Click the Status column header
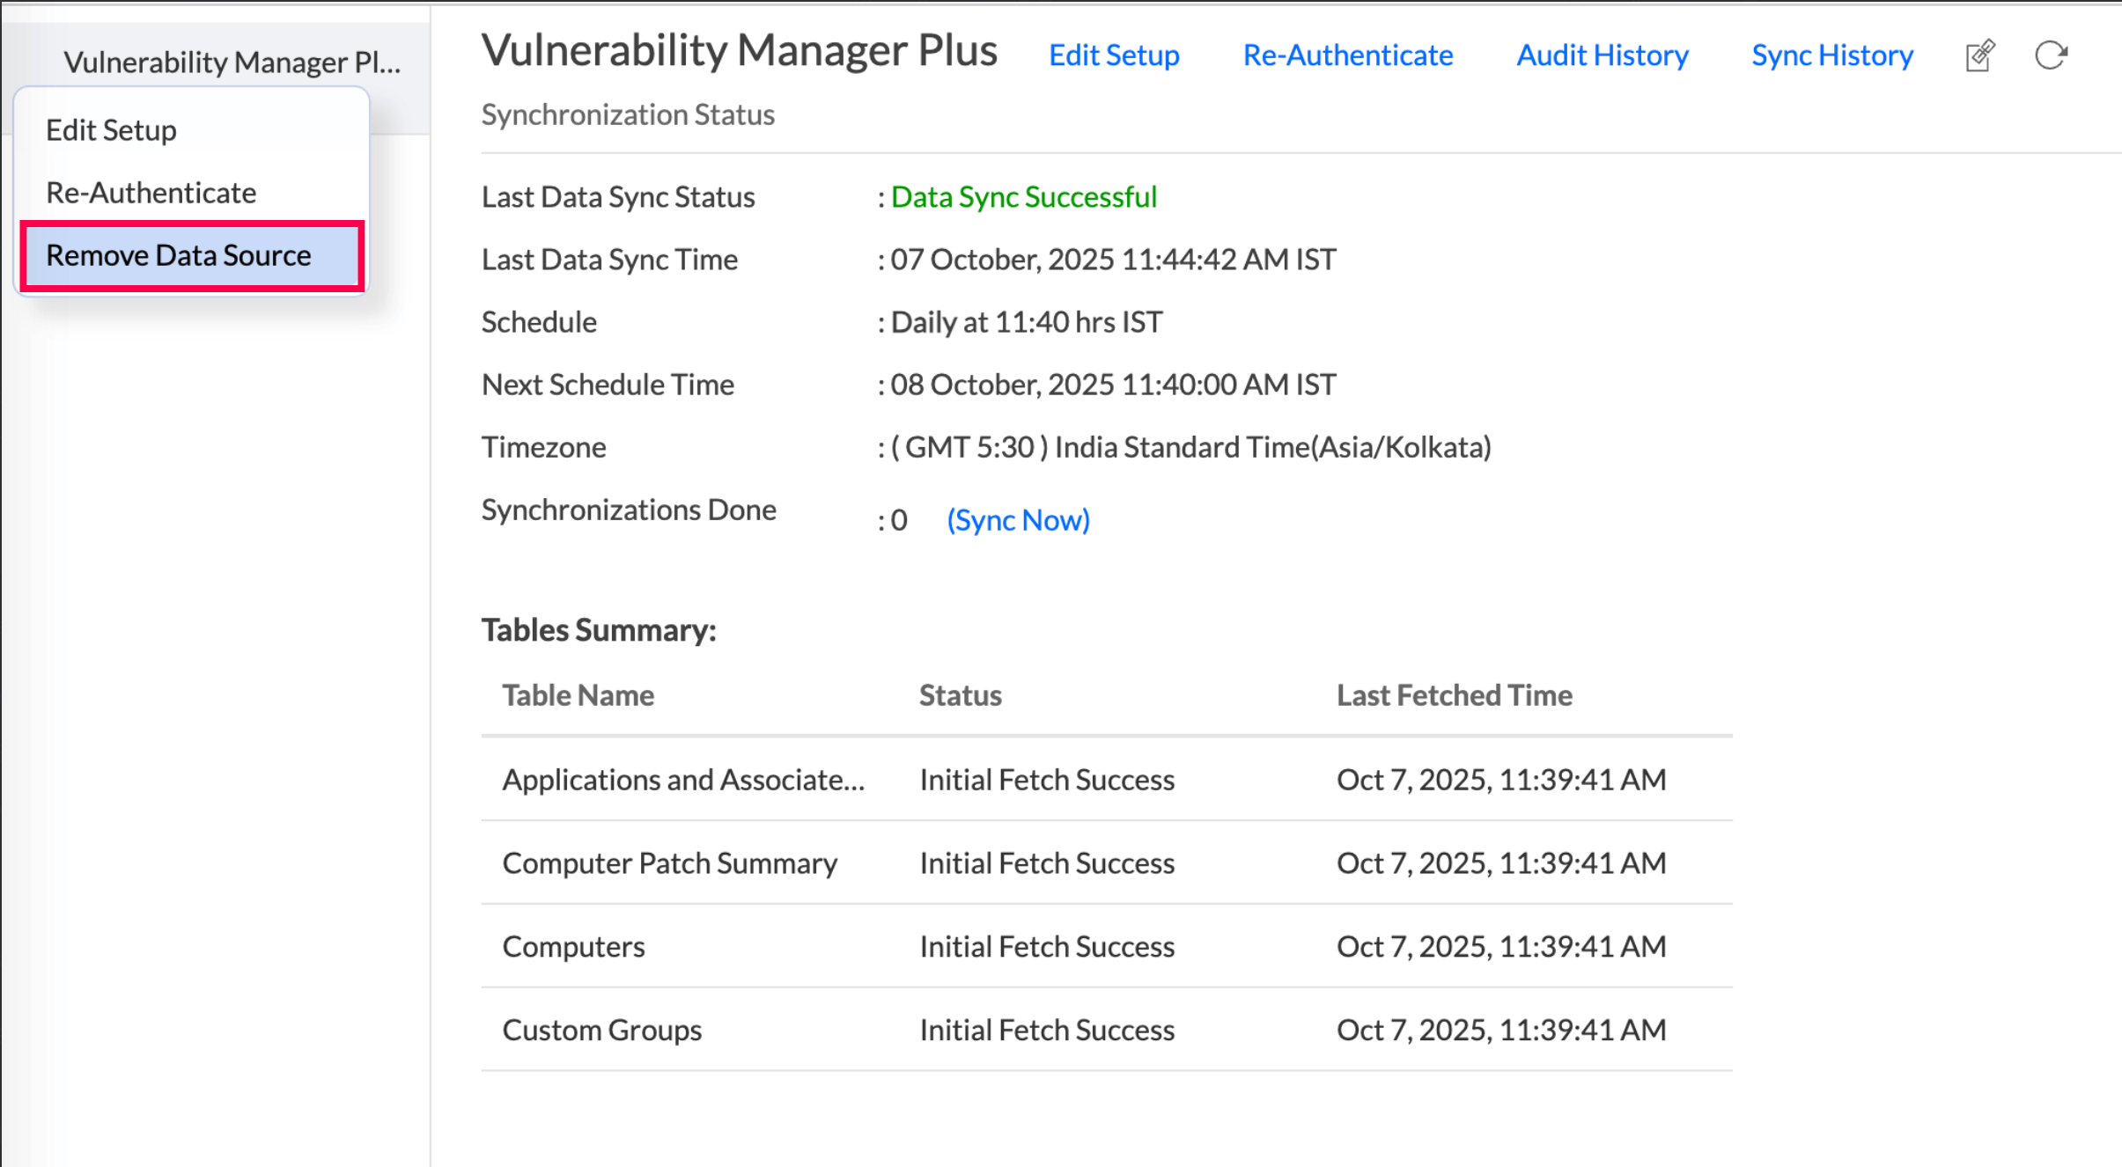 coord(960,695)
